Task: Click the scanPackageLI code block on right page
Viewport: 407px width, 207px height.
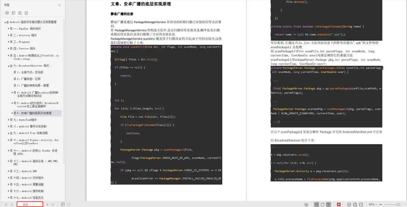Action: (326, 96)
